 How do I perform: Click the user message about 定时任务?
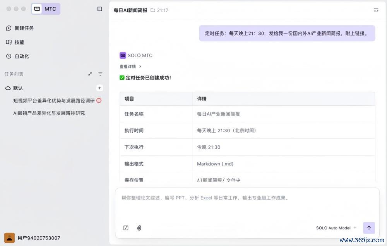coord(287,33)
